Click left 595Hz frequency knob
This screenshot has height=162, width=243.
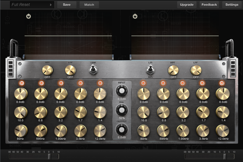pyautogui.click(x=41, y=131)
